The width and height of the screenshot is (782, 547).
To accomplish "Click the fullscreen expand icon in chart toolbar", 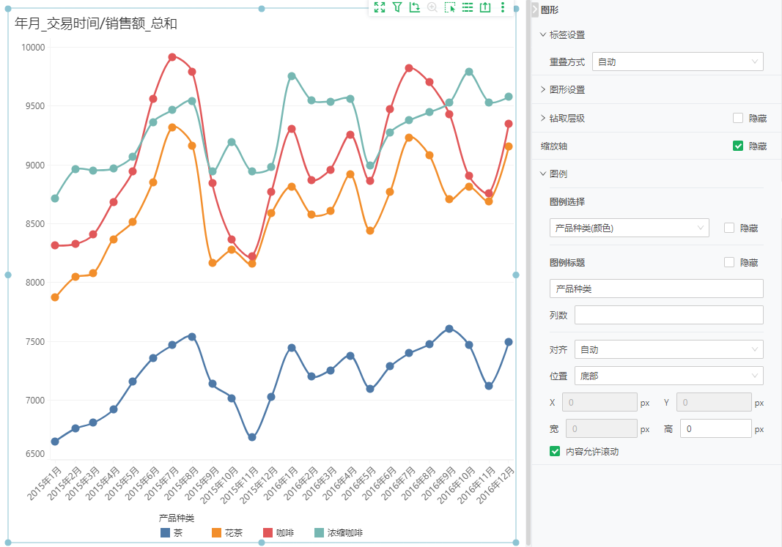I will point(380,7).
